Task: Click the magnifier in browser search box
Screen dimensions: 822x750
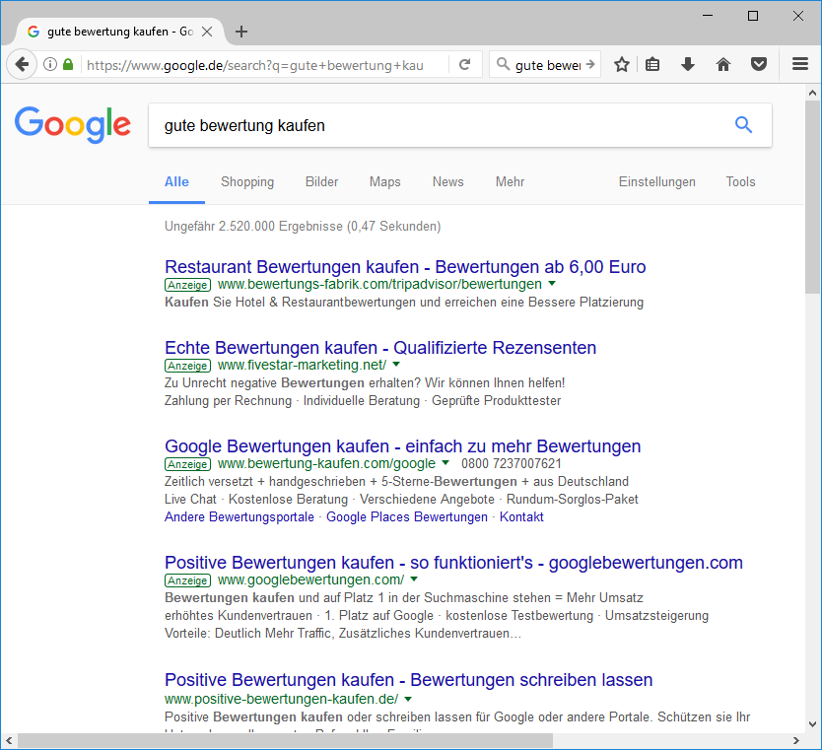Action: coord(503,64)
